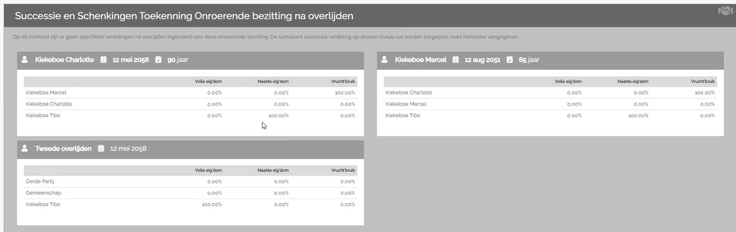Screen dimensions: 736x232
Task: Click the person icon beside Kiekeboe Charlotte
Action: coord(25,59)
